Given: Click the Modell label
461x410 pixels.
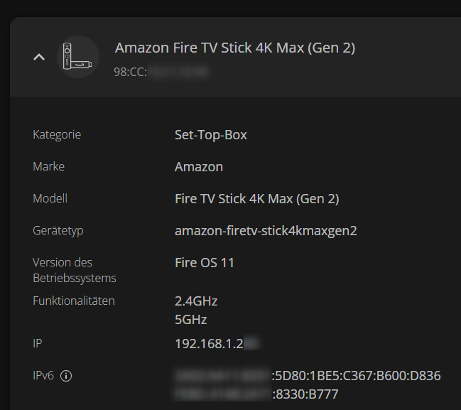Looking at the screenshot, I should [x=50, y=198].
